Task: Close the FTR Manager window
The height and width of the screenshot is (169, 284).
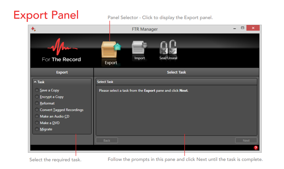Action: [253, 28]
